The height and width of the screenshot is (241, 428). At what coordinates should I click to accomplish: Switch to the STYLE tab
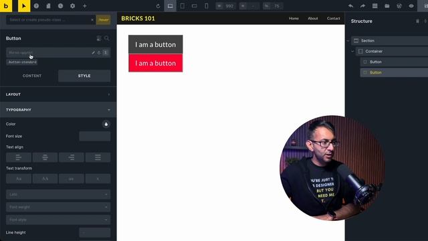coord(84,76)
